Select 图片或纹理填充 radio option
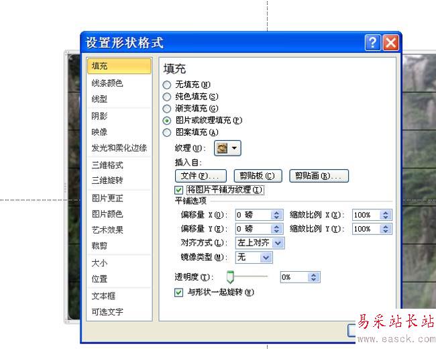 tap(167, 121)
